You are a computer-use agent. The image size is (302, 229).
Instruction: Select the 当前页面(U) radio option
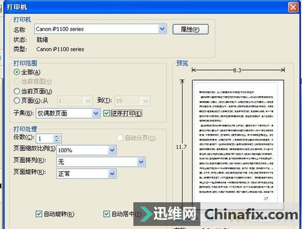pos(17,91)
